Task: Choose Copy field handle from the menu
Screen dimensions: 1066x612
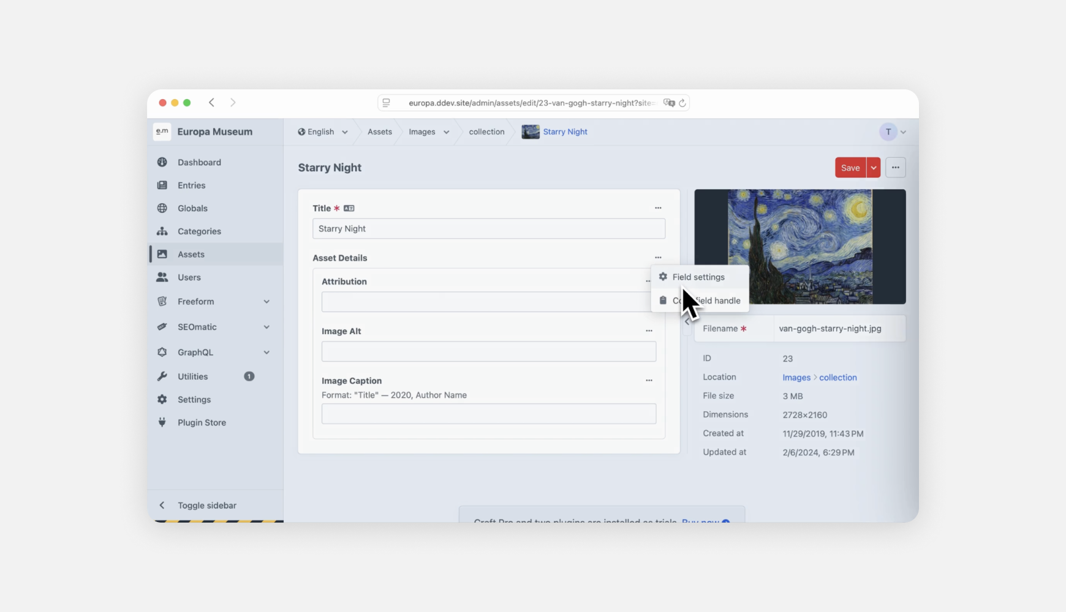Action: point(700,300)
